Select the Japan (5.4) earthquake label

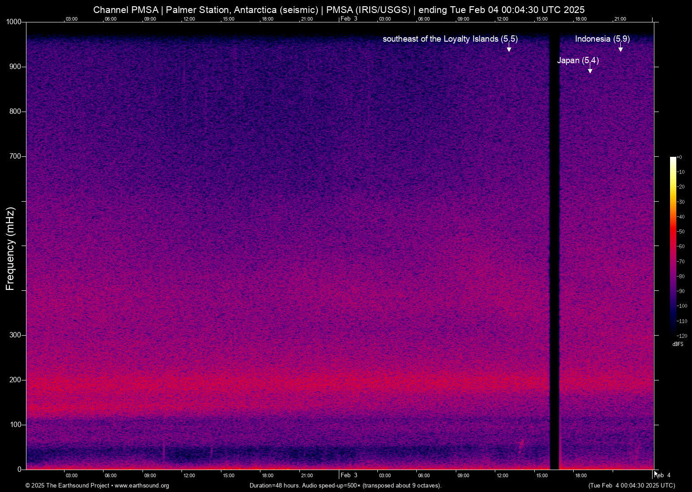tap(578, 60)
